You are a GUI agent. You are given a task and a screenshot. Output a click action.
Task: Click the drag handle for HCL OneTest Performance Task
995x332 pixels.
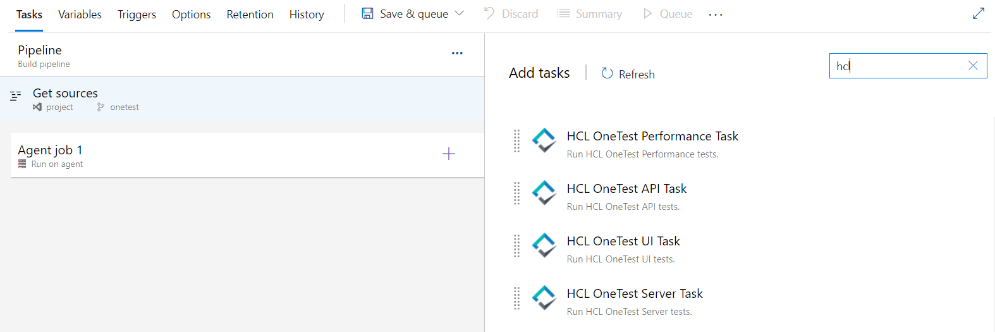(516, 141)
